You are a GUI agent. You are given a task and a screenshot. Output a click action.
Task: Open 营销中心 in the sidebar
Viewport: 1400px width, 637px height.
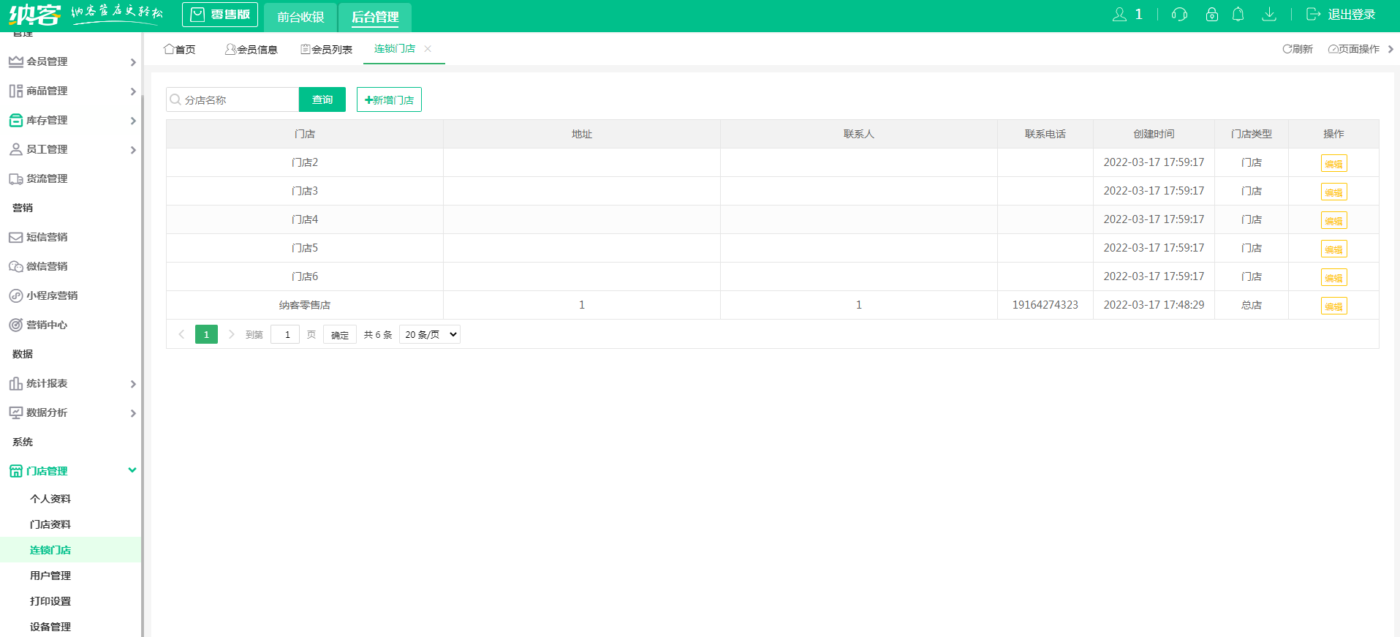pos(47,325)
